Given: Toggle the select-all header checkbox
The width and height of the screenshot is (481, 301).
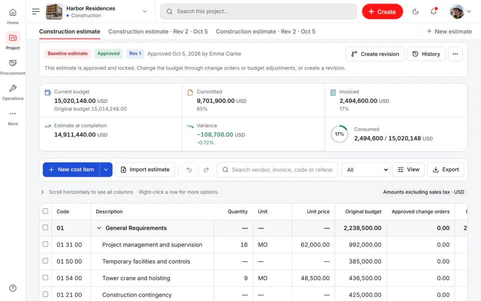Looking at the screenshot, I should (x=46, y=211).
